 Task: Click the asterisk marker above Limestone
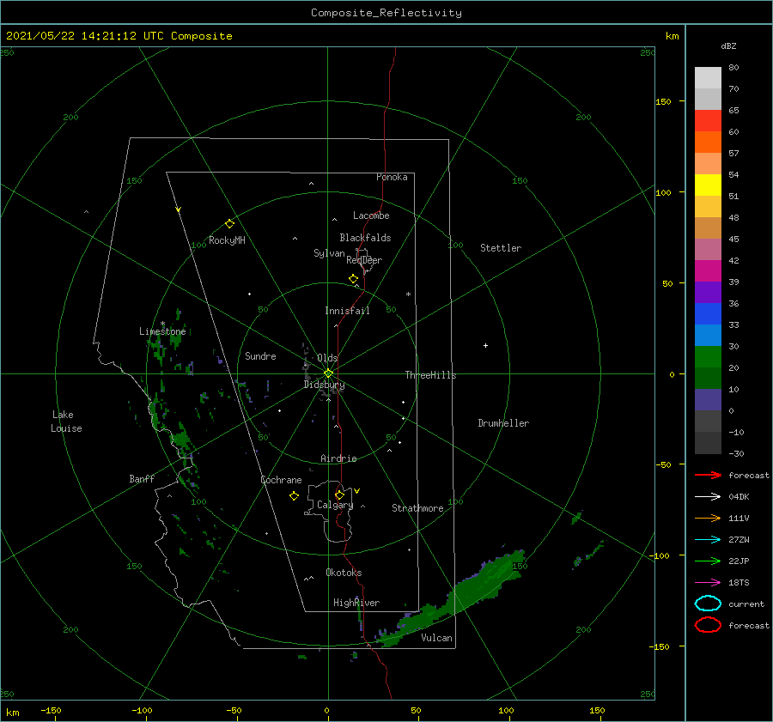[162, 324]
